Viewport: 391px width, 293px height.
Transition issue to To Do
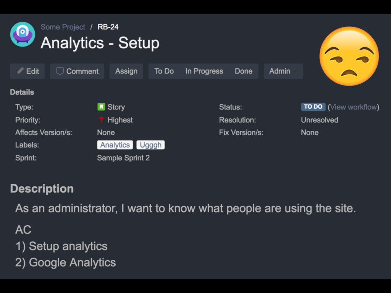(164, 71)
